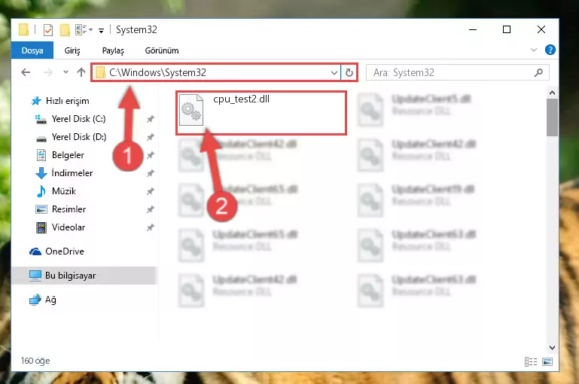Open Yerel Disk (D:) in sidebar

pos(72,137)
